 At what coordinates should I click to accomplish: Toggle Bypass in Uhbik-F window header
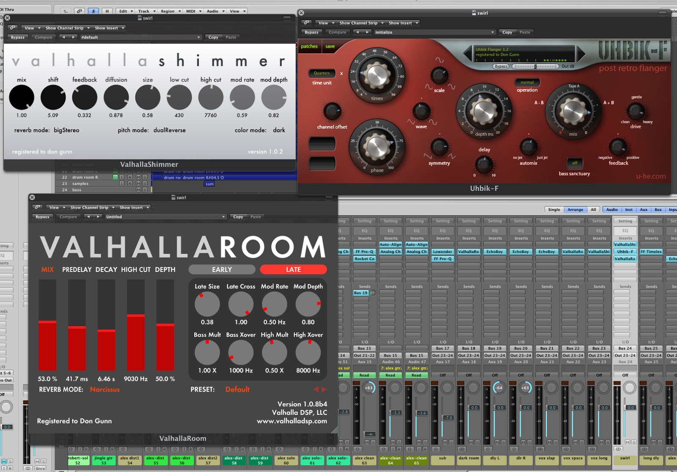[x=311, y=32]
